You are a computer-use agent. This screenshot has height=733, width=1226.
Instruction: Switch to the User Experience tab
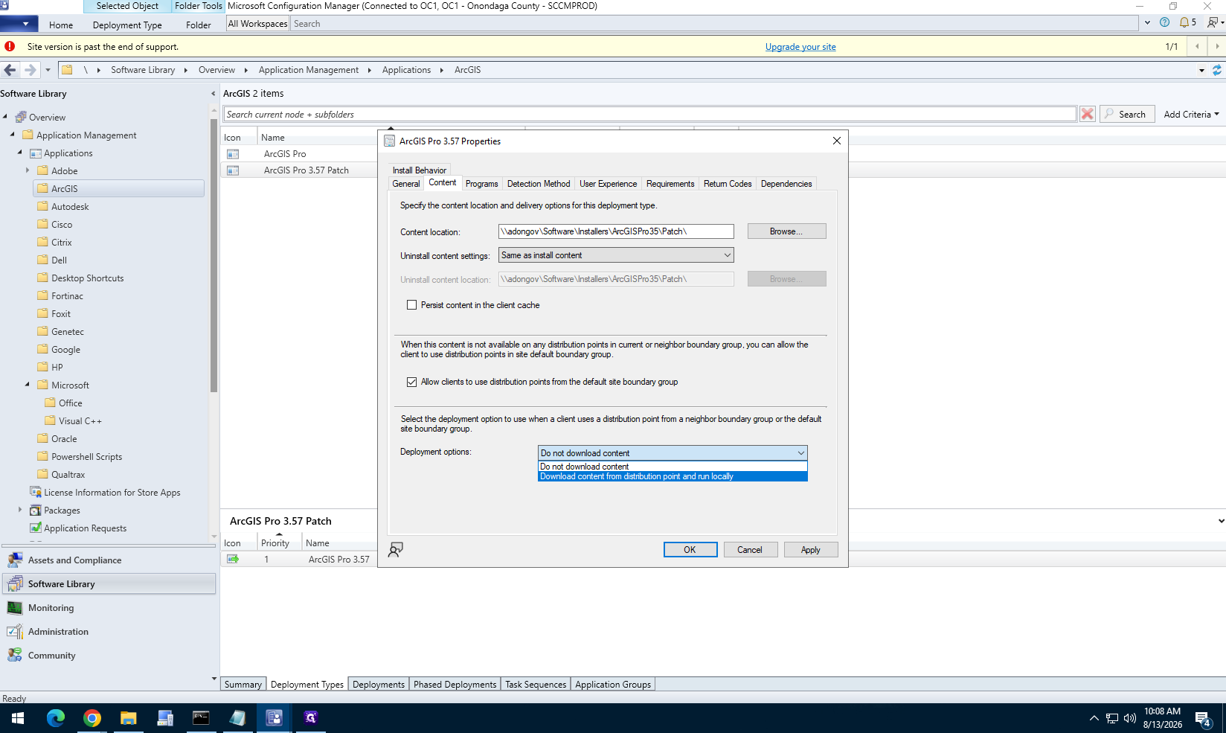(x=608, y=184)
